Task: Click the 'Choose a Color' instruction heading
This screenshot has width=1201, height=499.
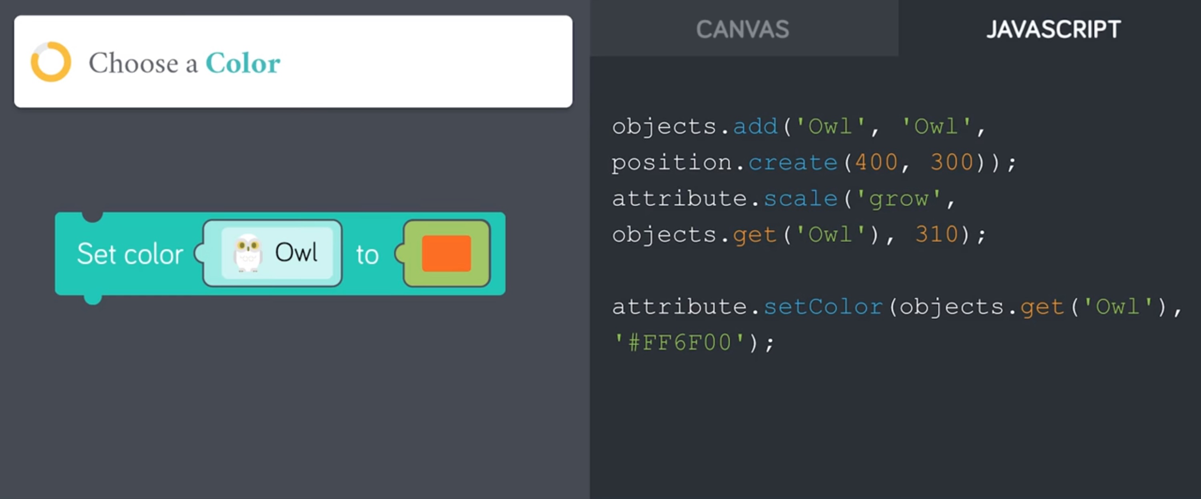Action: [x=185, y=63]
